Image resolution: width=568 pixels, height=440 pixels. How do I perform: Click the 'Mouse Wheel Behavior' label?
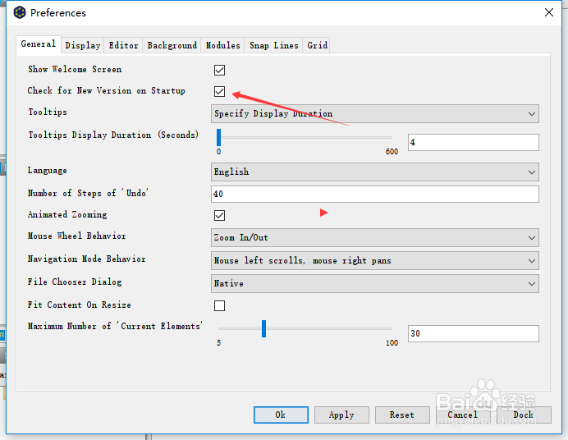point(77,236)
